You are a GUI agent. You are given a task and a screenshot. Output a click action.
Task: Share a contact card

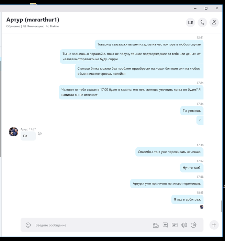[175, 225]
